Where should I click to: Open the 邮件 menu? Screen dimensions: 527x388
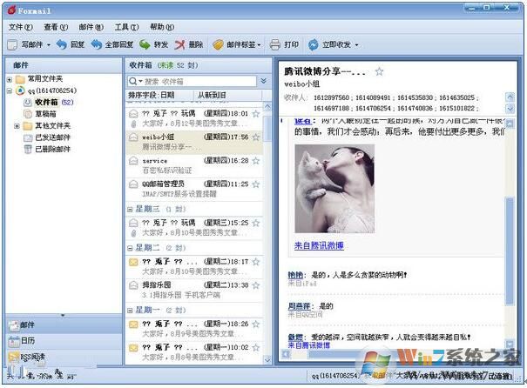pos(91,27)
